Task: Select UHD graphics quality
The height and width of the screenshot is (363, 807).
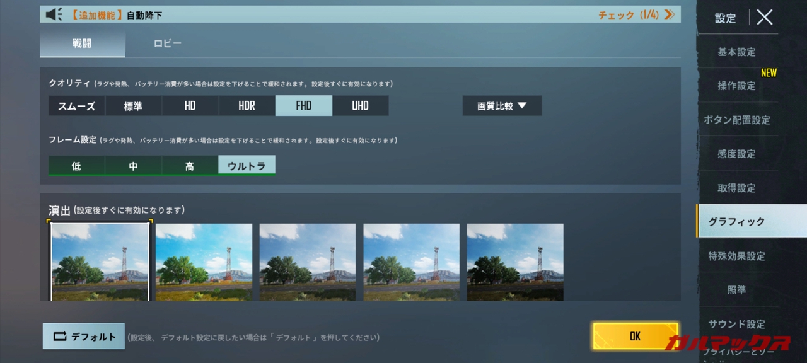Action: click(360, 106)
